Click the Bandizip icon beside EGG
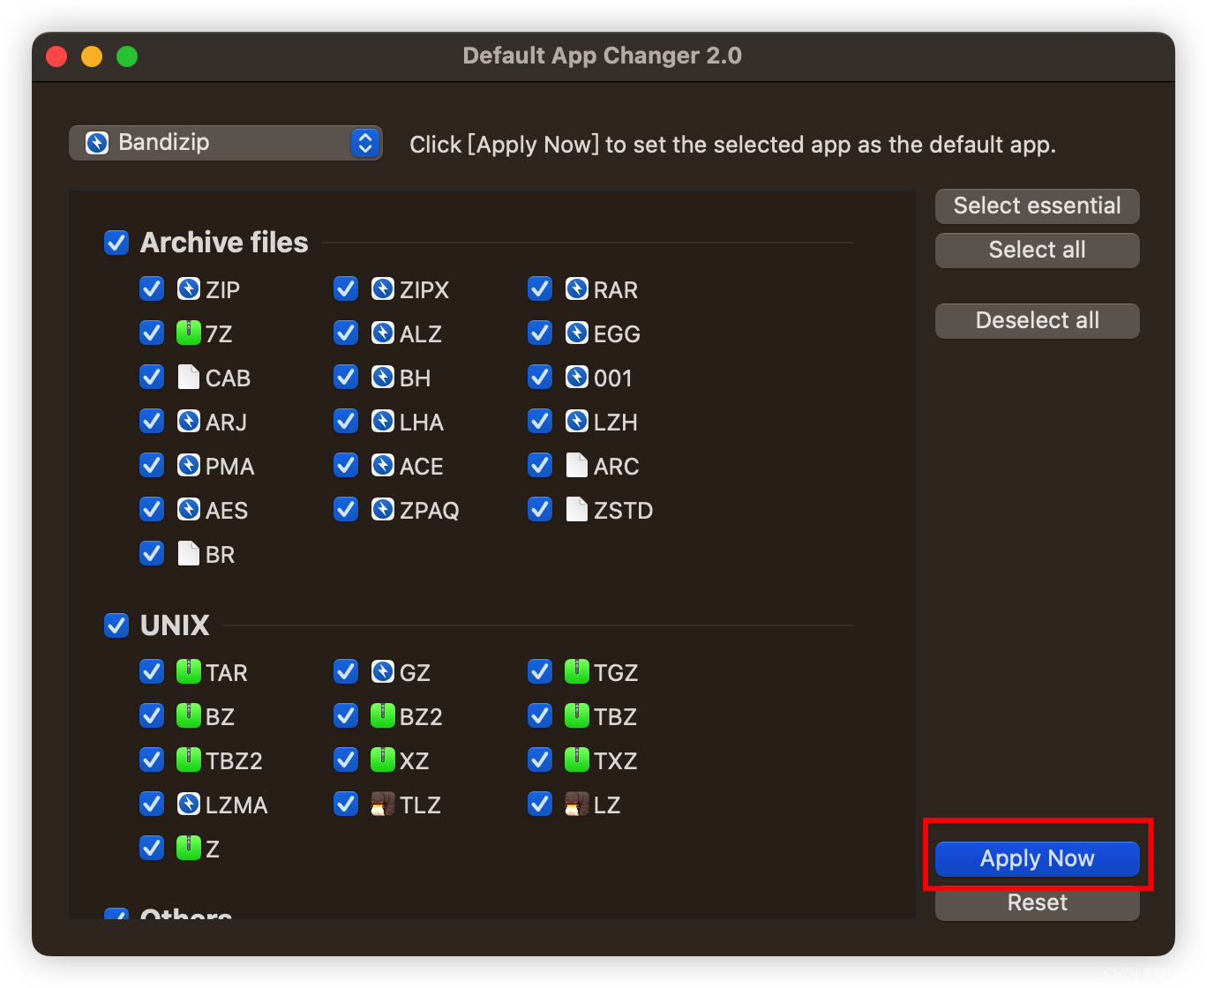Viewport: 1207px width, 988px height. coord(577,333)
